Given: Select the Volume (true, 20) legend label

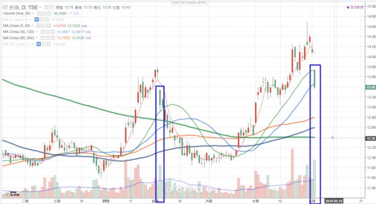Looking at the screenshot, I should 17,14.
